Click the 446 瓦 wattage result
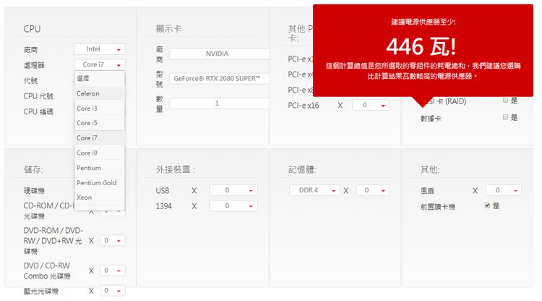Image resolution: width=542 pixels, height=301 pixels. click(x=421, y=46)
